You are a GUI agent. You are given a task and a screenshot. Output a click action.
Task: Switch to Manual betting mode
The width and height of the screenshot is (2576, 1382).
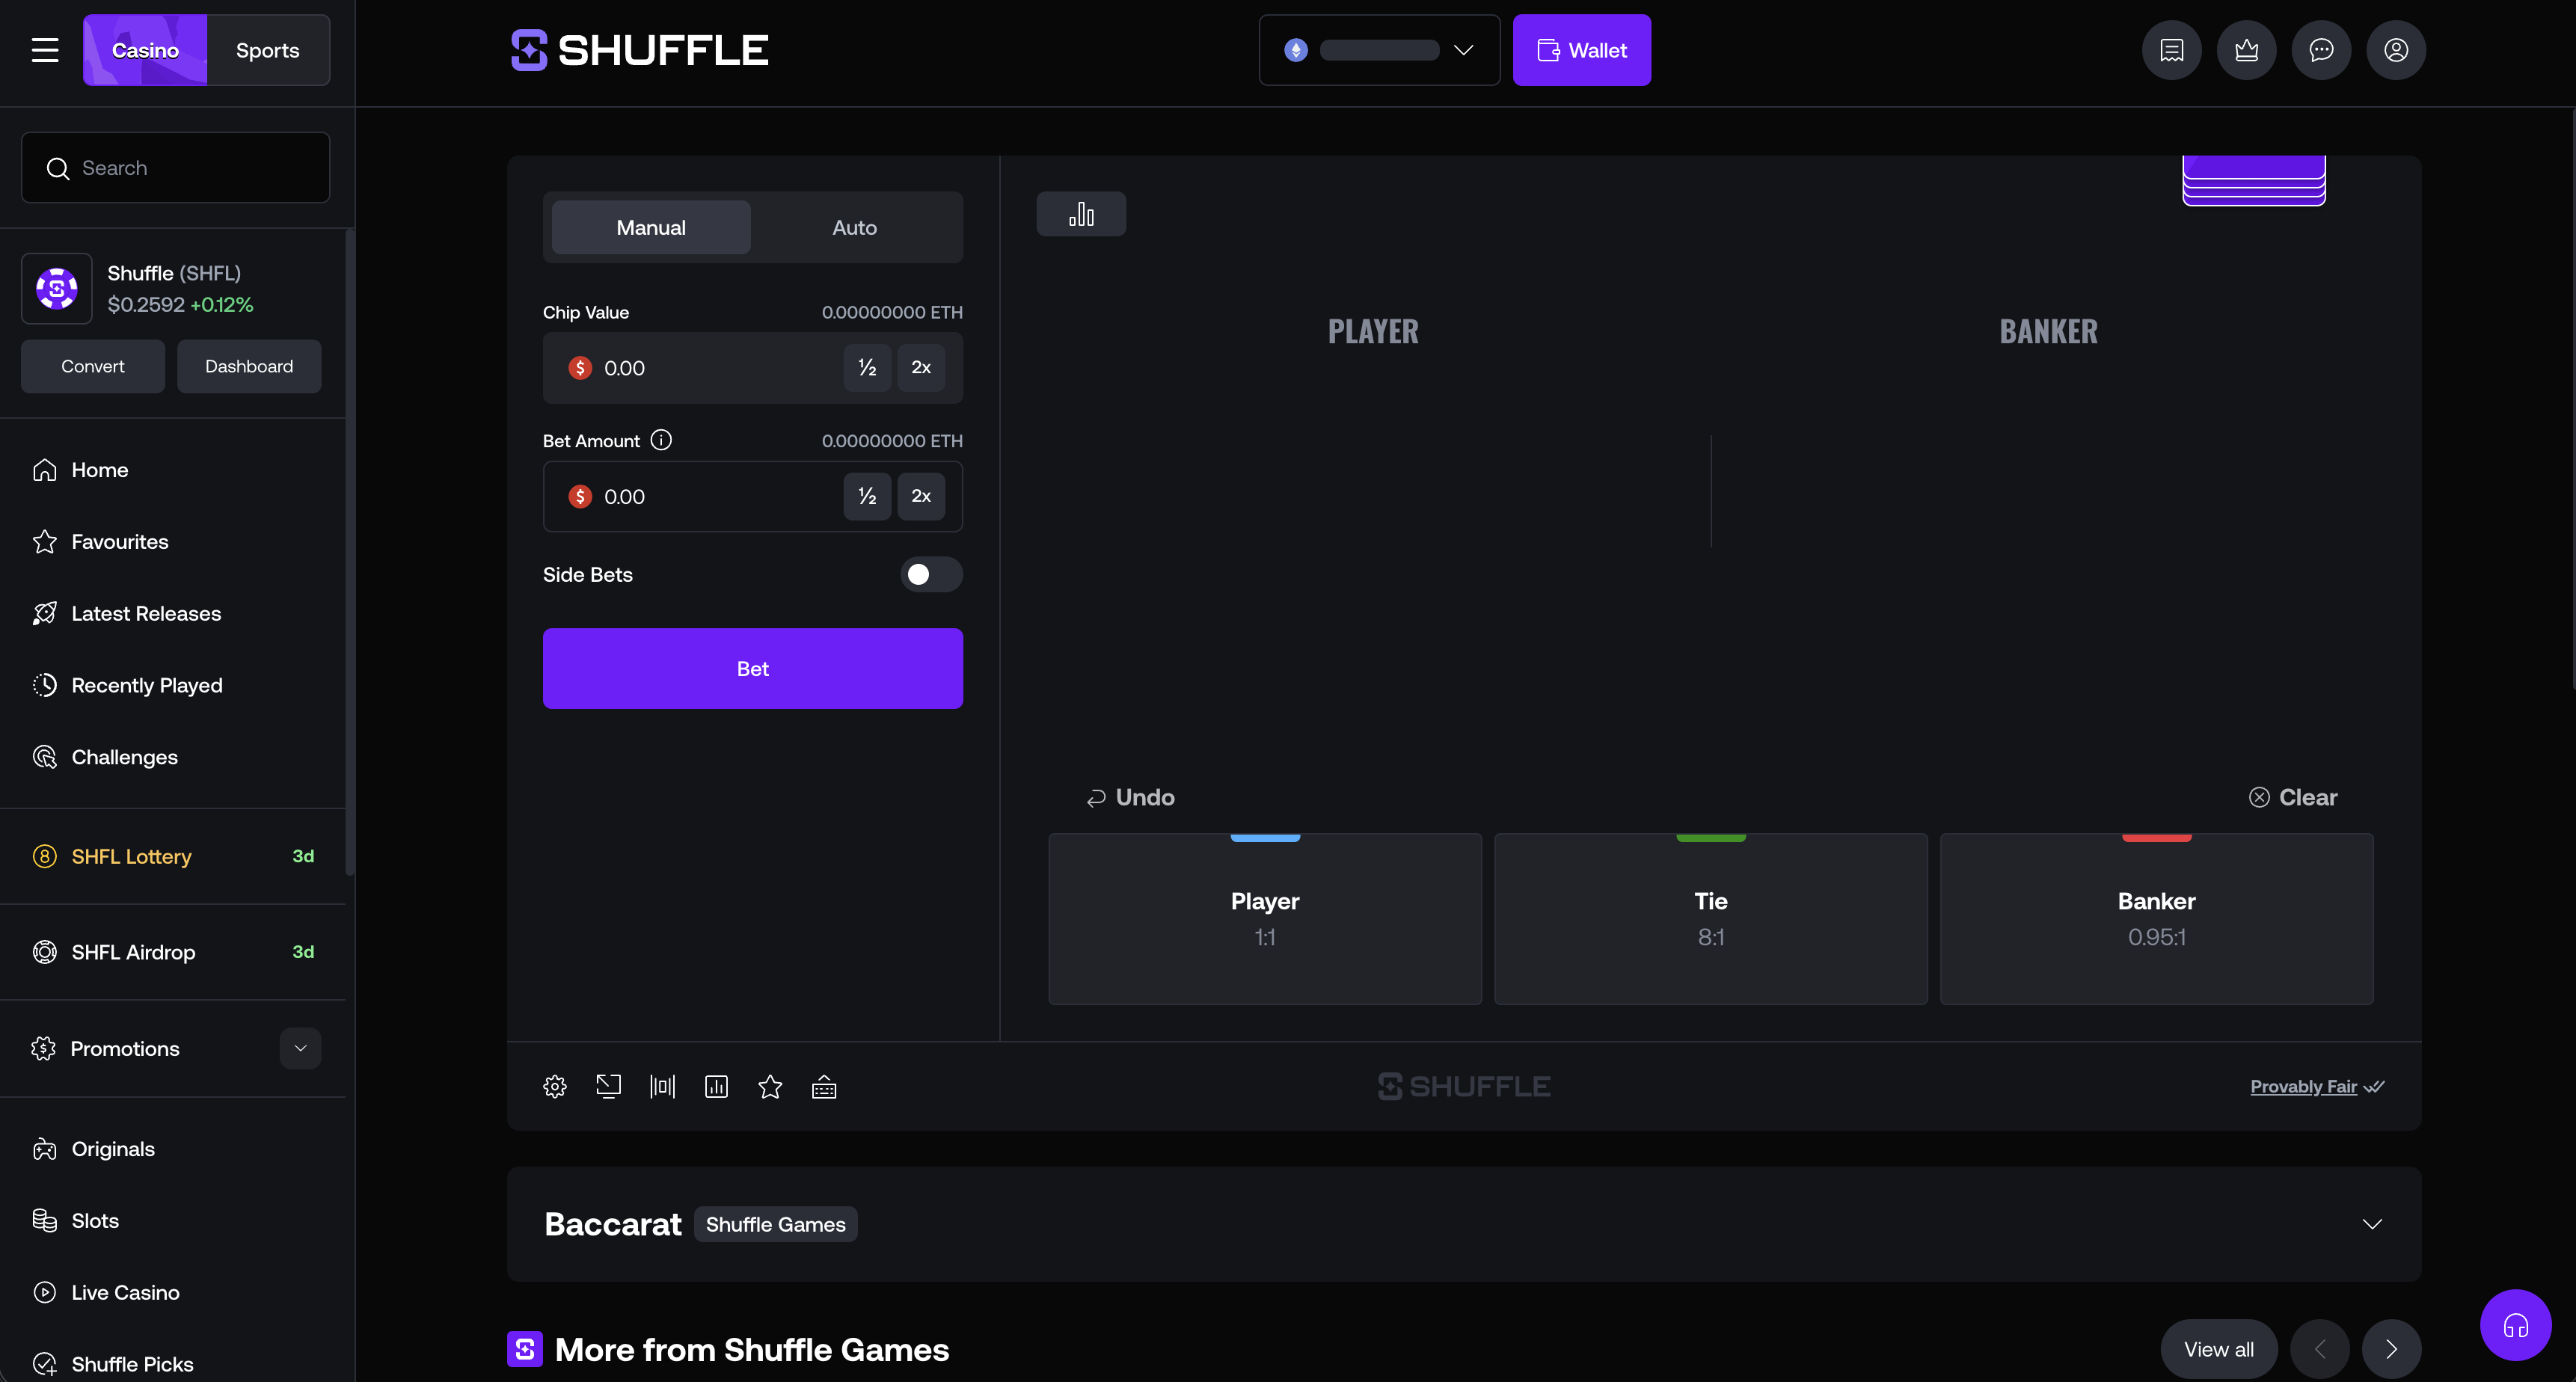coord(651,227)
